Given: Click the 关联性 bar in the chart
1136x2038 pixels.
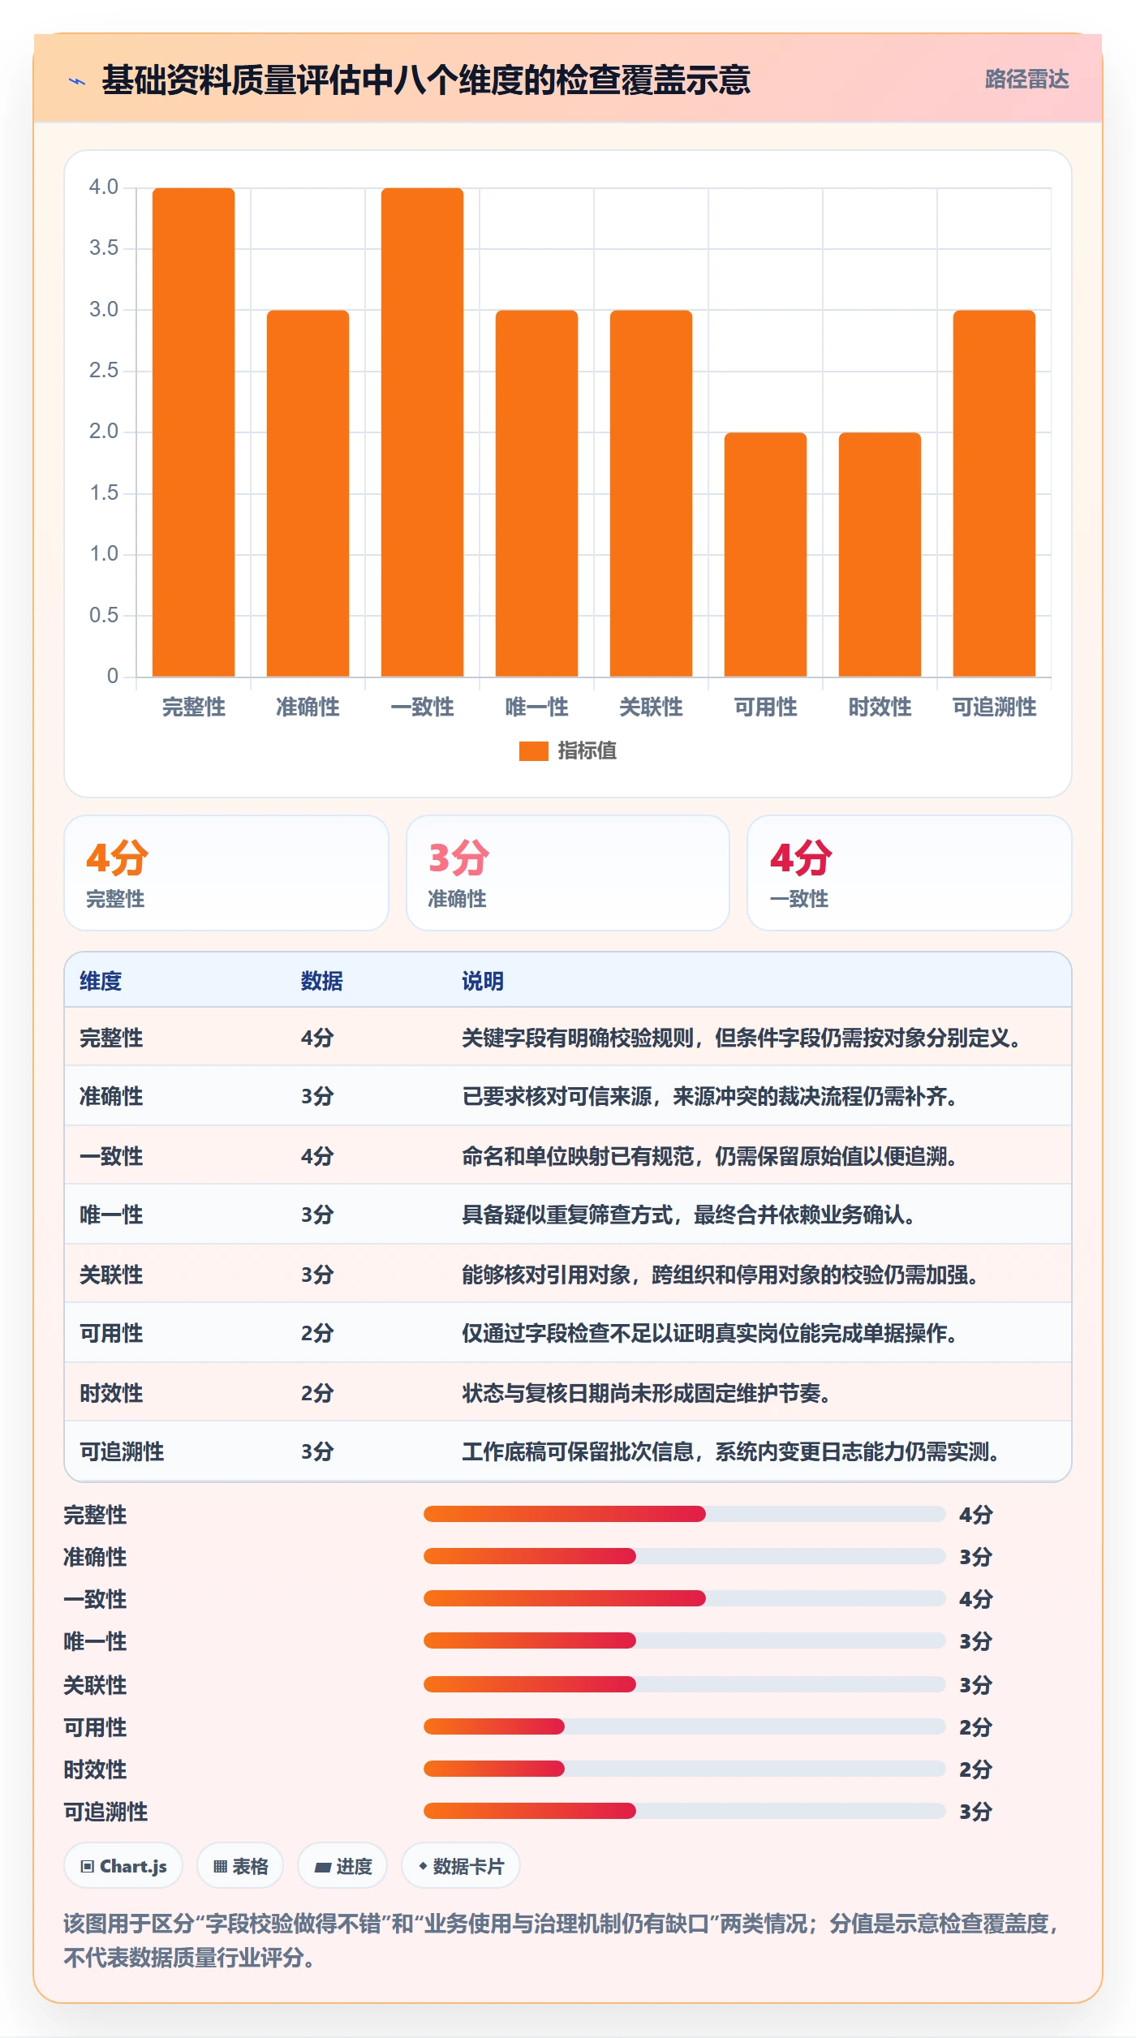Looking at the screenshot, I should [x=652, y=493].
